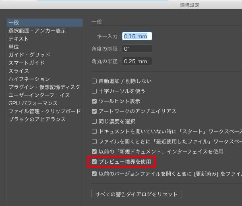The width and height of the screenshot is (242, 206).
Task: Open スライス preferences section
Action: (19, 71)
